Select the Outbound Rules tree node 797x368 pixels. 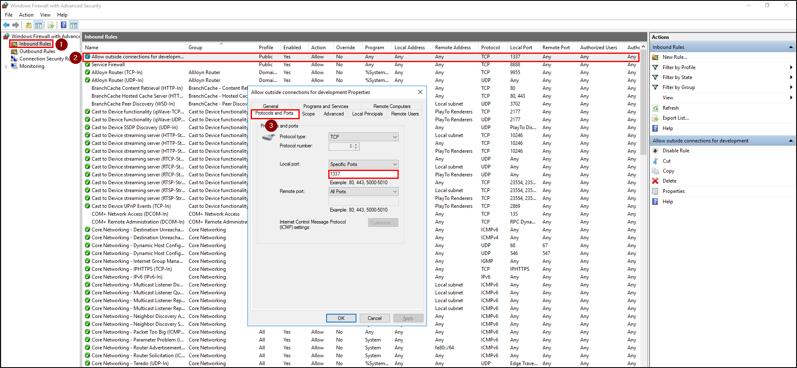tap(37, 51)
